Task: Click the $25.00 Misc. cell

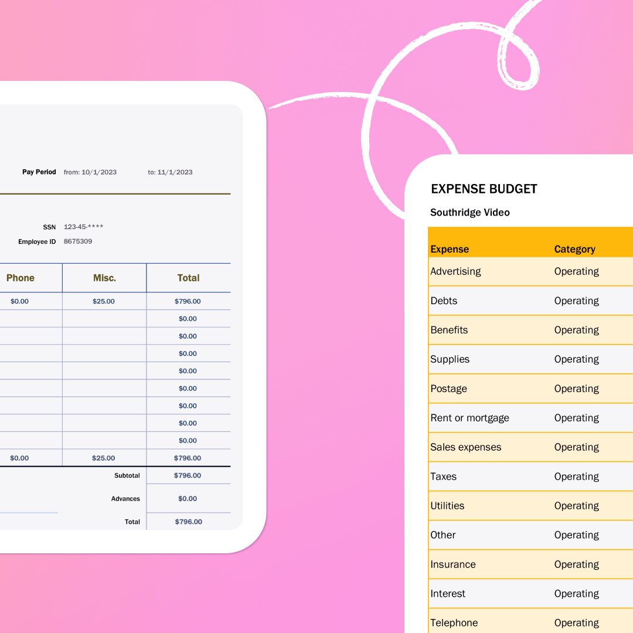Action: pos(103,301)
